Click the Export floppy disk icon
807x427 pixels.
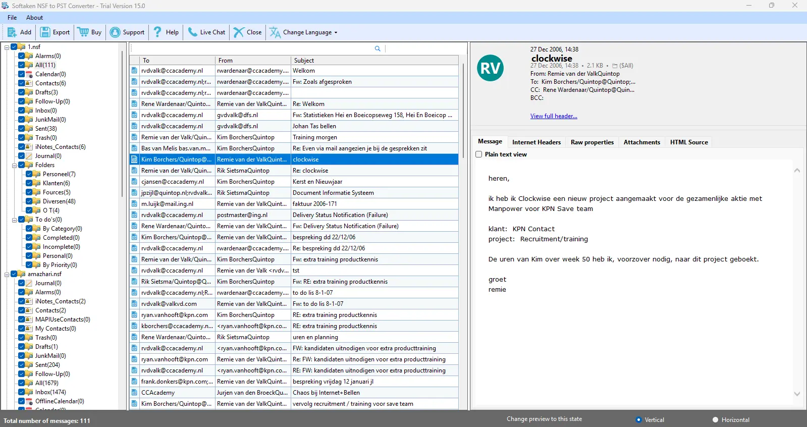point(45,32)
